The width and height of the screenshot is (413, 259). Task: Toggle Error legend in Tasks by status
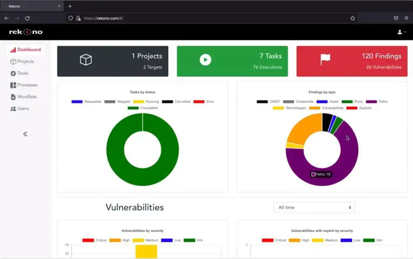204,101
